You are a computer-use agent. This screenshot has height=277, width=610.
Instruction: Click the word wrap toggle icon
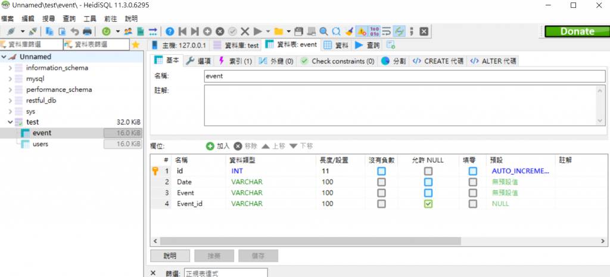[386, 31]
